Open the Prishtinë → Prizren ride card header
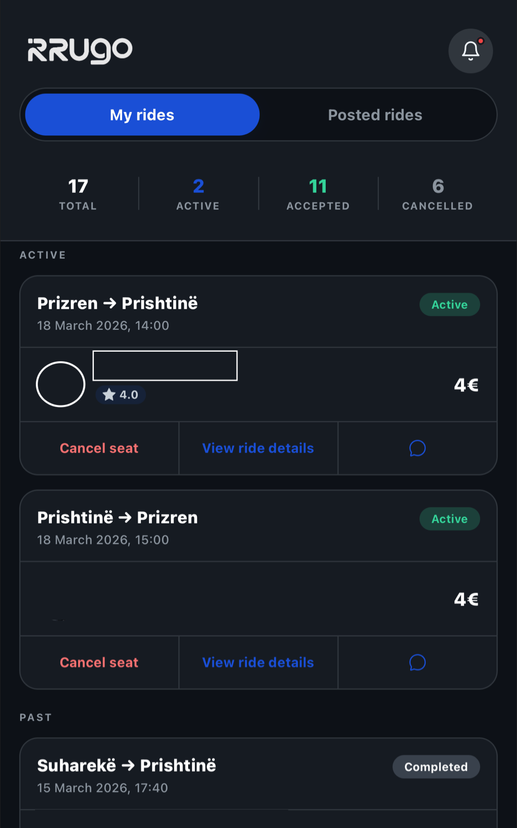Image resolution: width=517 pixels, height=828 pixels. (191, 527)
